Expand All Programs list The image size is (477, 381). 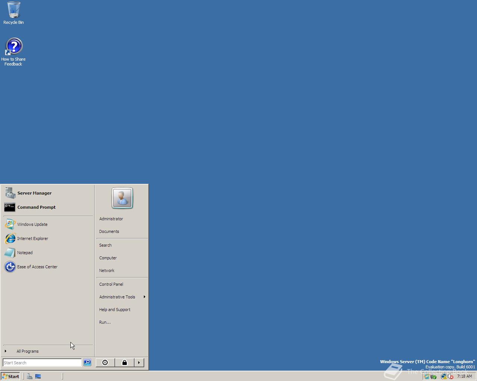coord(47,351)
